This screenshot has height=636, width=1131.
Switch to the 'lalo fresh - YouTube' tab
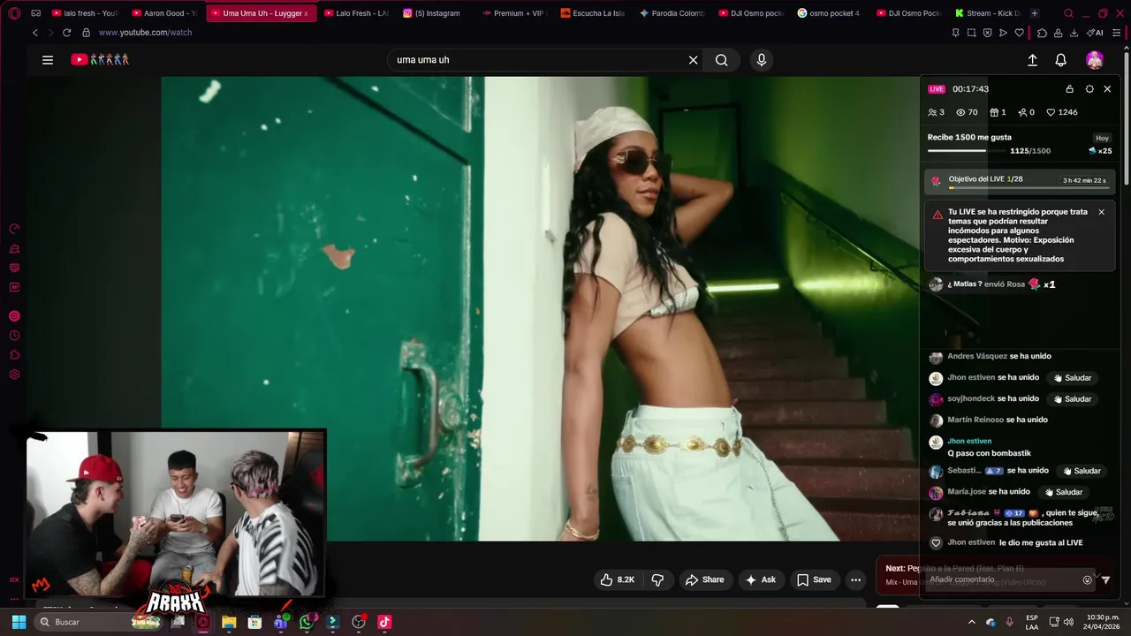pos(85,13)
